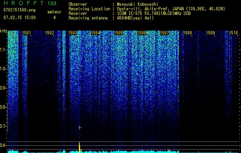
Task: Click the 0.8 kHz axis label
Action: (3, 107)
